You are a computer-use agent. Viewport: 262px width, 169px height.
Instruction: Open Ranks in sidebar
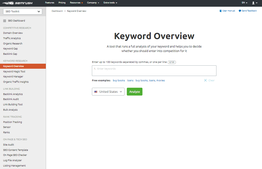click(6, 132)
